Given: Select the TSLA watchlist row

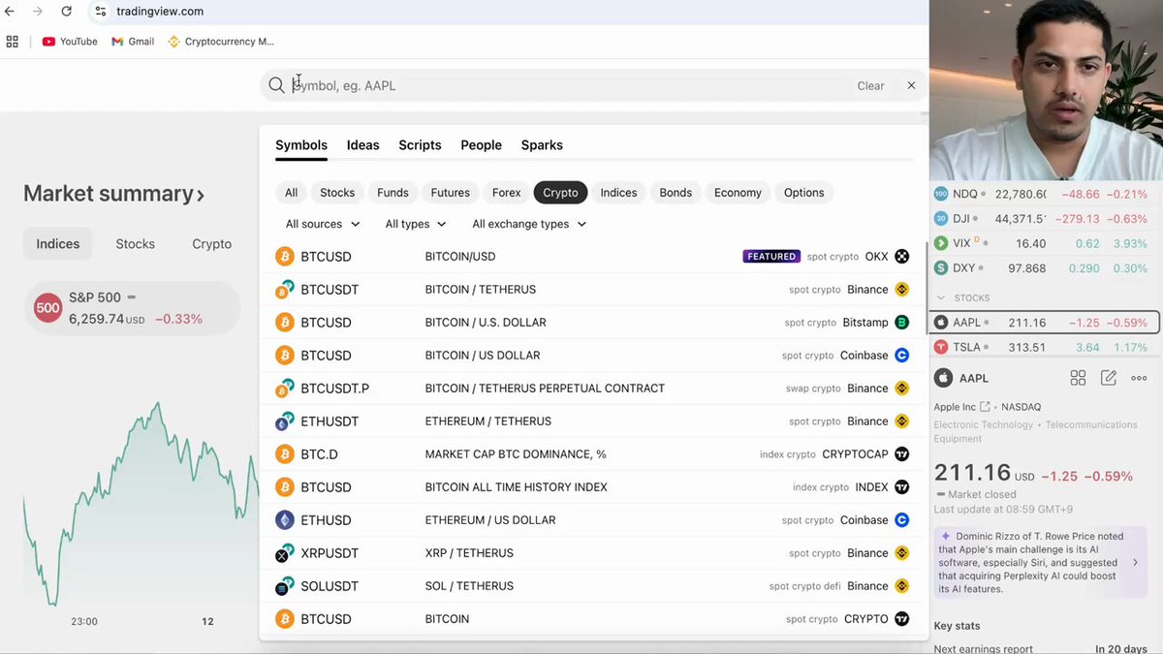Looking at the screenshot, I should (x=1045, y=348).
